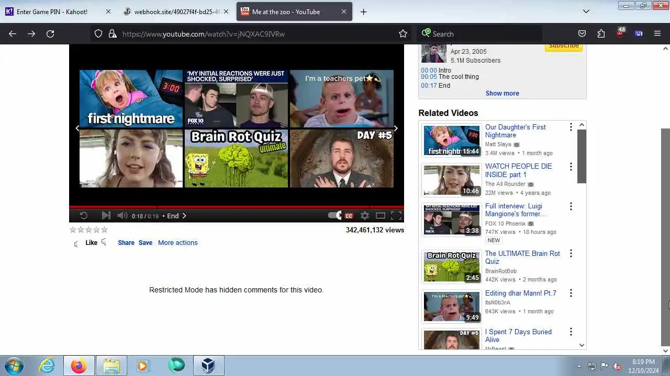Open options for WATCH PEOPLE DIE INSIDE

click(x=571, y=167)
